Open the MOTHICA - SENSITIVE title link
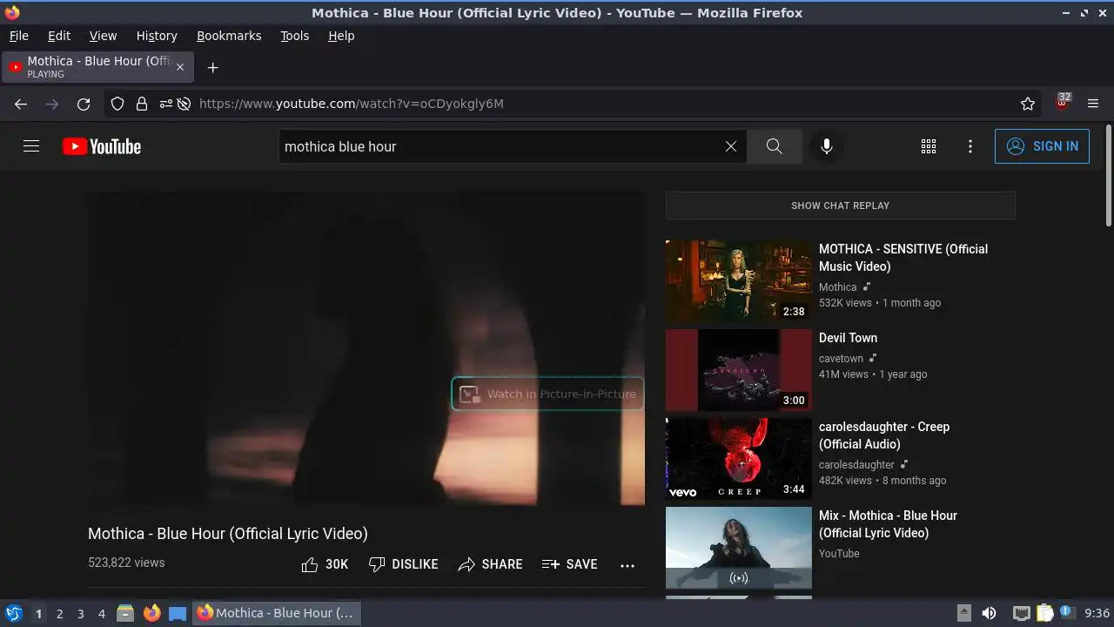Image resolution: width=1114 pixels, height=627 pixels. coord(903,258)
